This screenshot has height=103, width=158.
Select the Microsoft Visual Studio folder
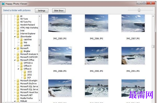pyautogui.click(x=29, y=92)
